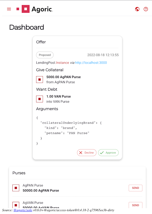152x214 pixels.
Task: Click the AgVAN Purse icon in Purses list
Action: coord(16,205)
